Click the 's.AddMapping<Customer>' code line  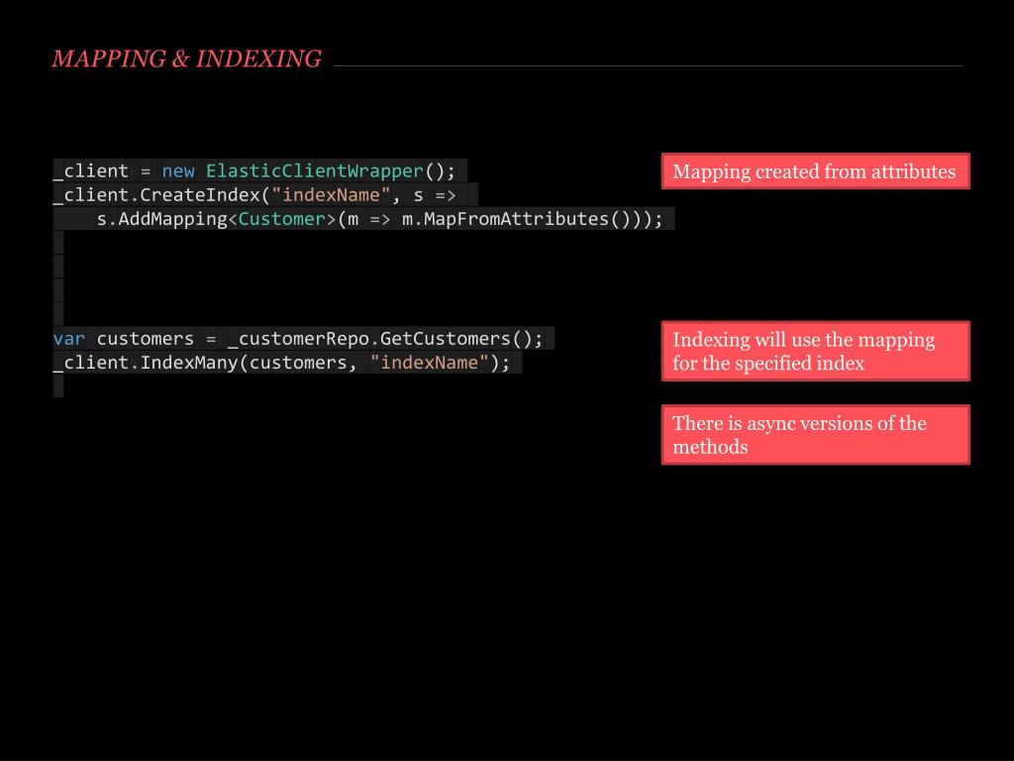(379, 219)
